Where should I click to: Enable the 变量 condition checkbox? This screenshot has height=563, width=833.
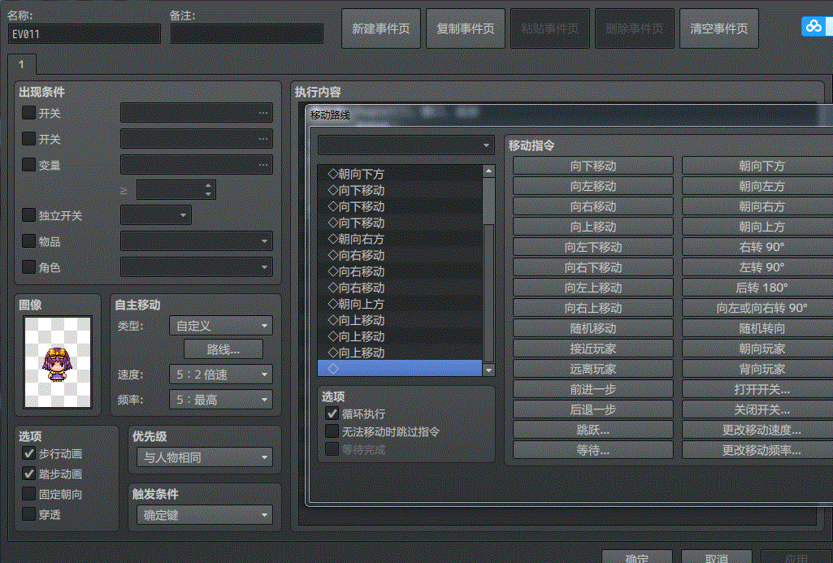(28, 165)
